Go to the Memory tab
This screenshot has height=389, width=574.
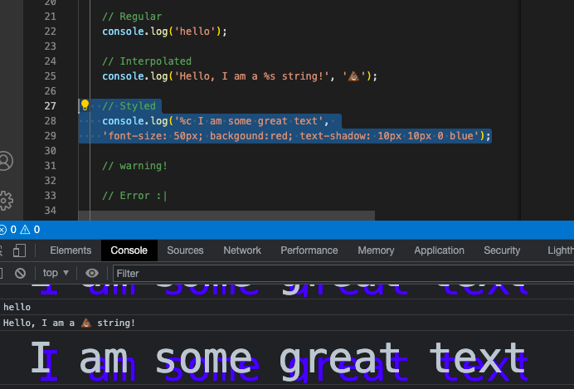pyautogui.click(x=376, y=250)
